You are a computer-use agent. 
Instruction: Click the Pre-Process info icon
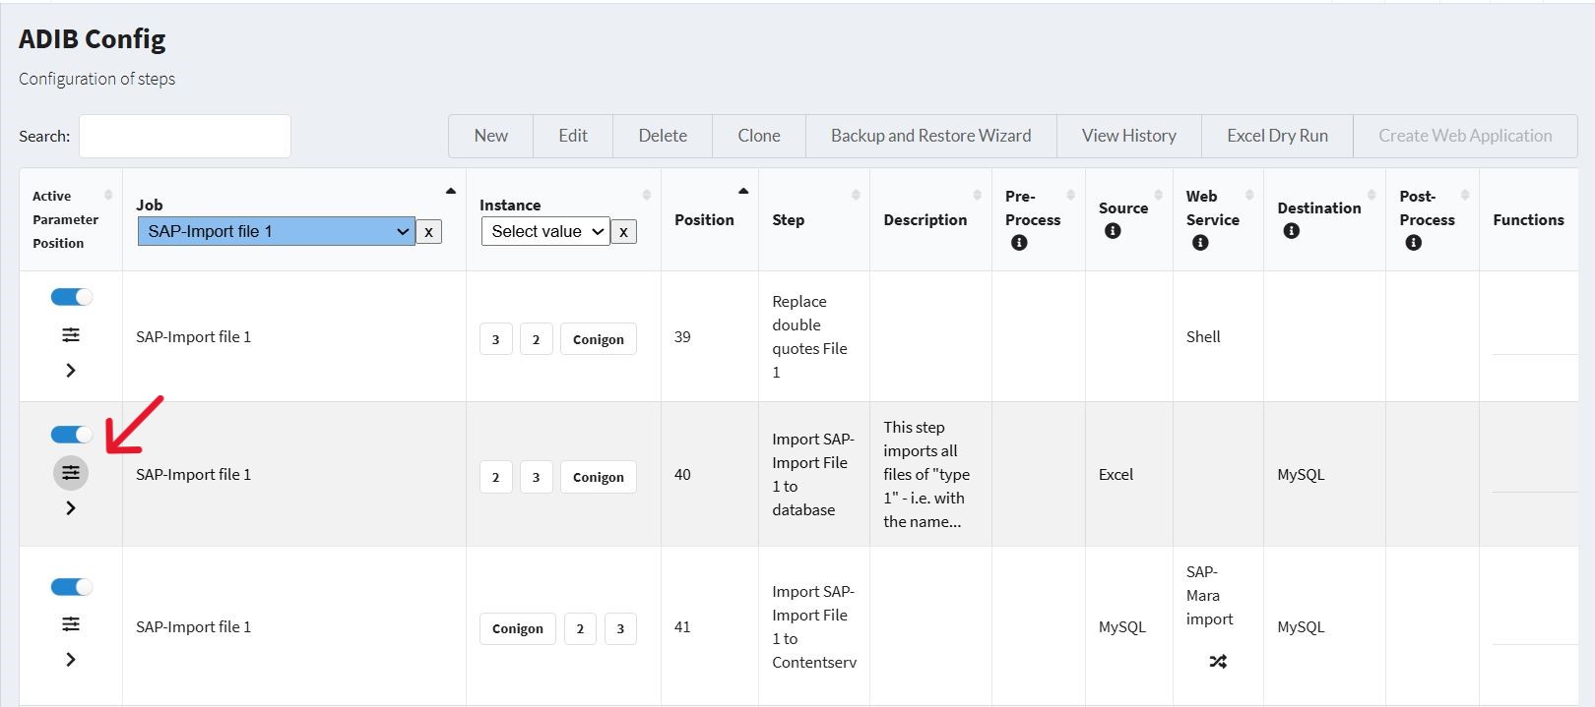[x=1019, y=243]
